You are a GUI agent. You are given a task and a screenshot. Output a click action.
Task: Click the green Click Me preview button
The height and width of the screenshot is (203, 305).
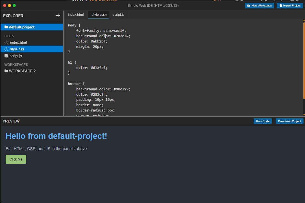[x=16, y=159]
